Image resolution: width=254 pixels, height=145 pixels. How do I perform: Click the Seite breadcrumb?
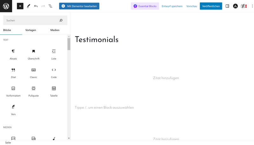pyautogui.click(x=8, y=142)
